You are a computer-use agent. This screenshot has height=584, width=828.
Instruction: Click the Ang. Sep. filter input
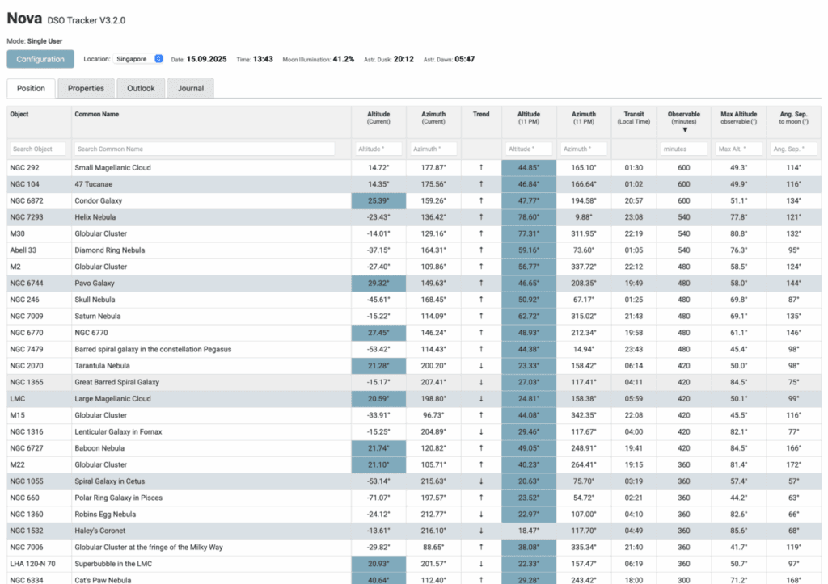793,149
